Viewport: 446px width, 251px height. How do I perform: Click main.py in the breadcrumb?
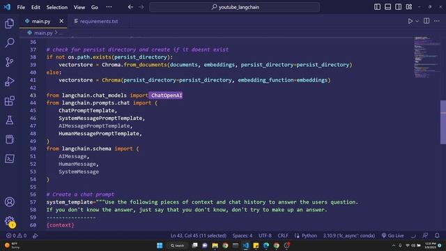pyautogui.click(x=43, y=33)
